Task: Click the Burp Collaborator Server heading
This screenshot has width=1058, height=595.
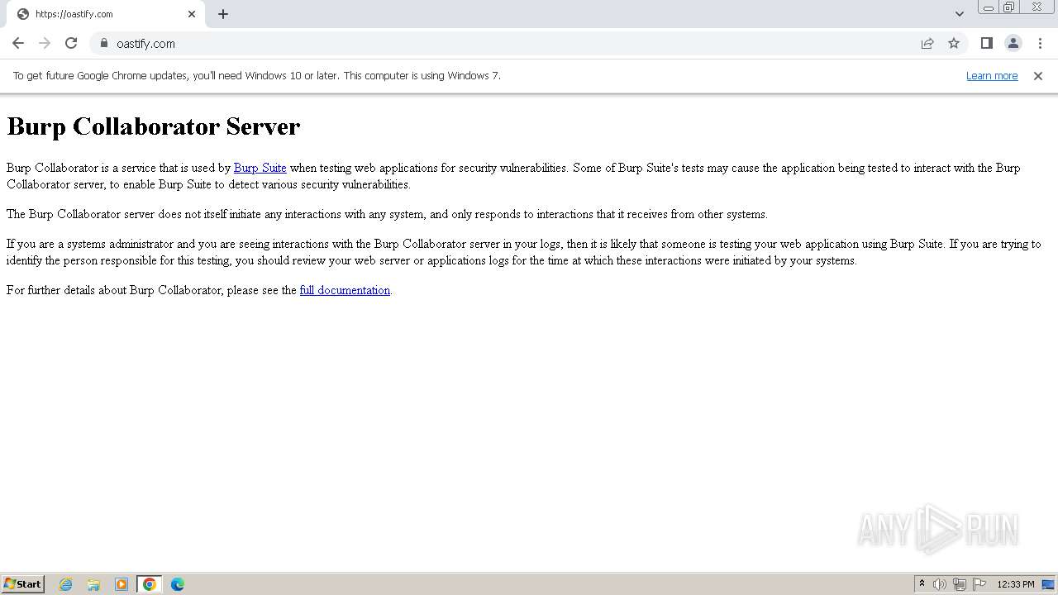Action: point(154,126)
